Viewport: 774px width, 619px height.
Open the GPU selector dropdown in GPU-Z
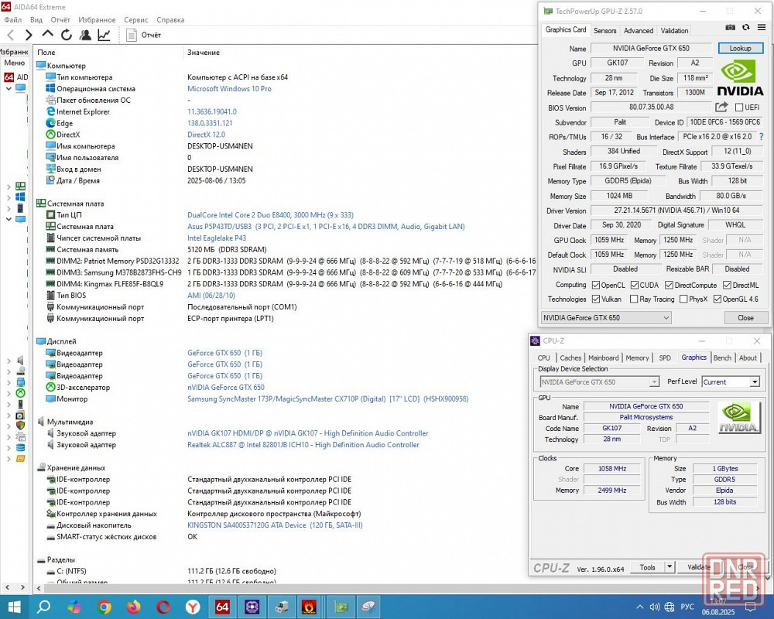pos(606,318)
